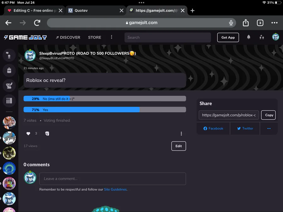Click the like count 3
This screenshot has height=212, width=283.
click(36, 133)
